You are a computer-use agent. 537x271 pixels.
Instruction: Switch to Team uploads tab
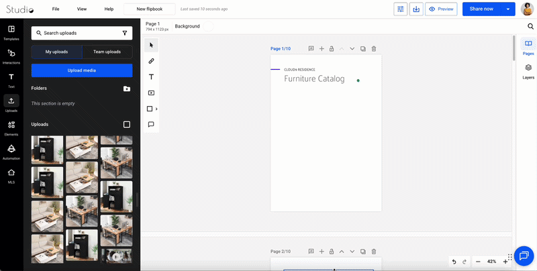point(107,52)
